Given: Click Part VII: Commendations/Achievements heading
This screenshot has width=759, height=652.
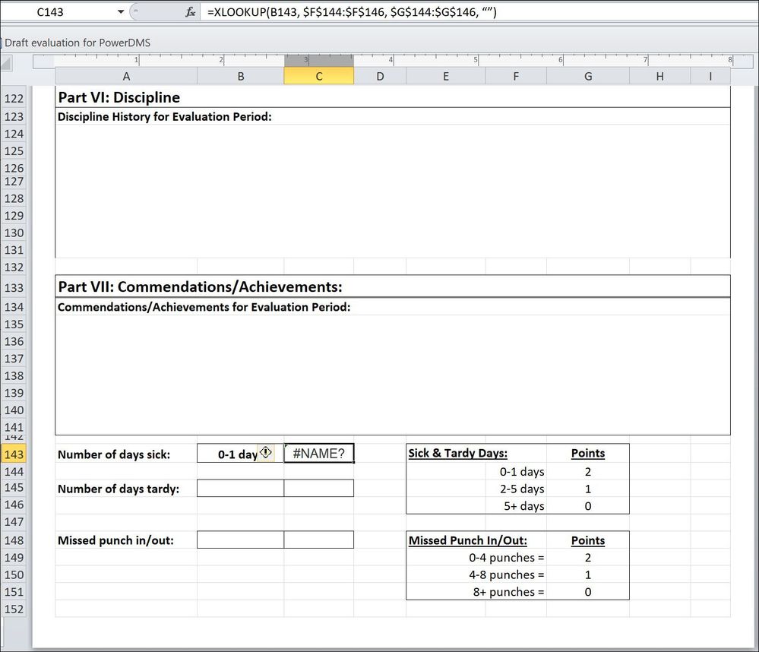Looking at the screenshot, I should point(200,286).
